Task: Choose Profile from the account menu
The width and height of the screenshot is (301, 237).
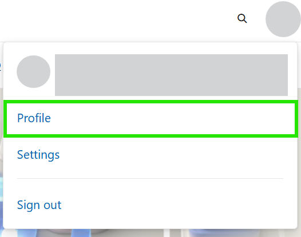Action: pos(150,118)
